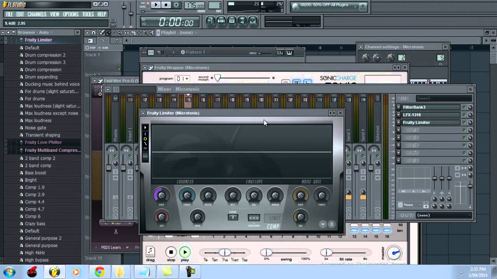Toggle Fruity Limiter slot on/off light
This screenshot has width=497, height=279.
(464, 122)
